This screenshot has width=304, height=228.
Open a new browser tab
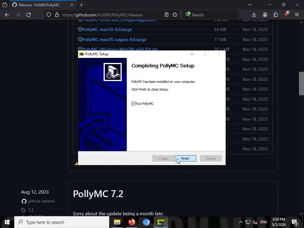82,5
